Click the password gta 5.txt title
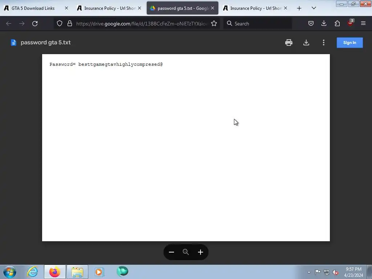The image size is (372, 279). (x=45, y=43)
